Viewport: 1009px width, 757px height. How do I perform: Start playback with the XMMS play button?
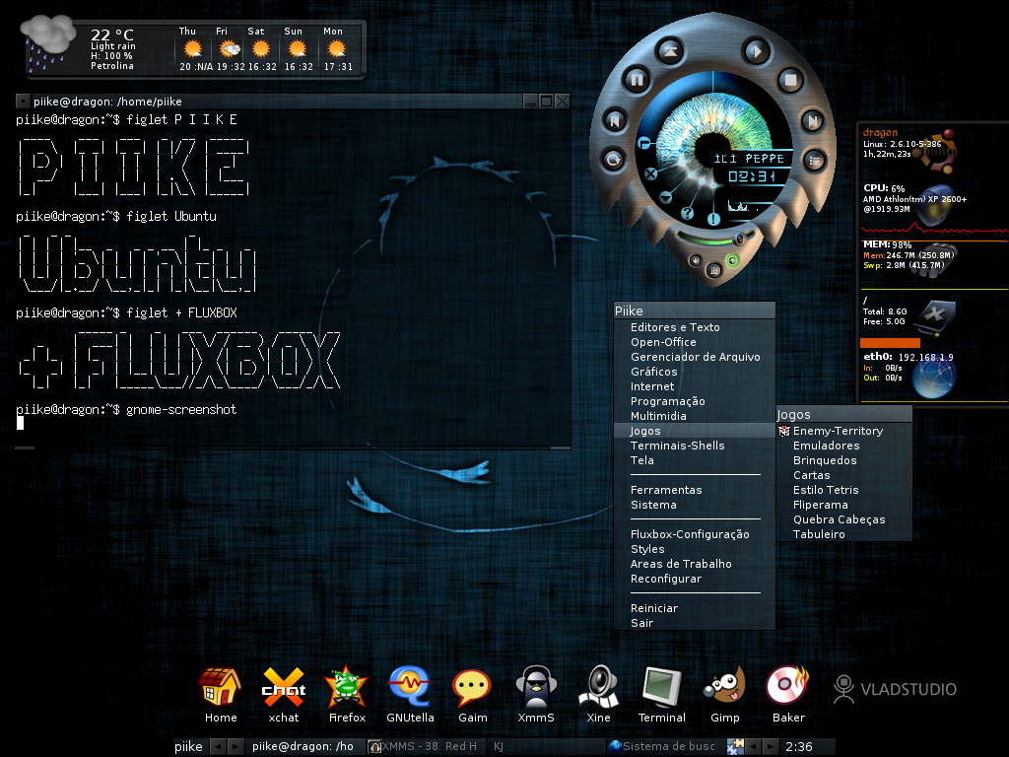(756, 51)
